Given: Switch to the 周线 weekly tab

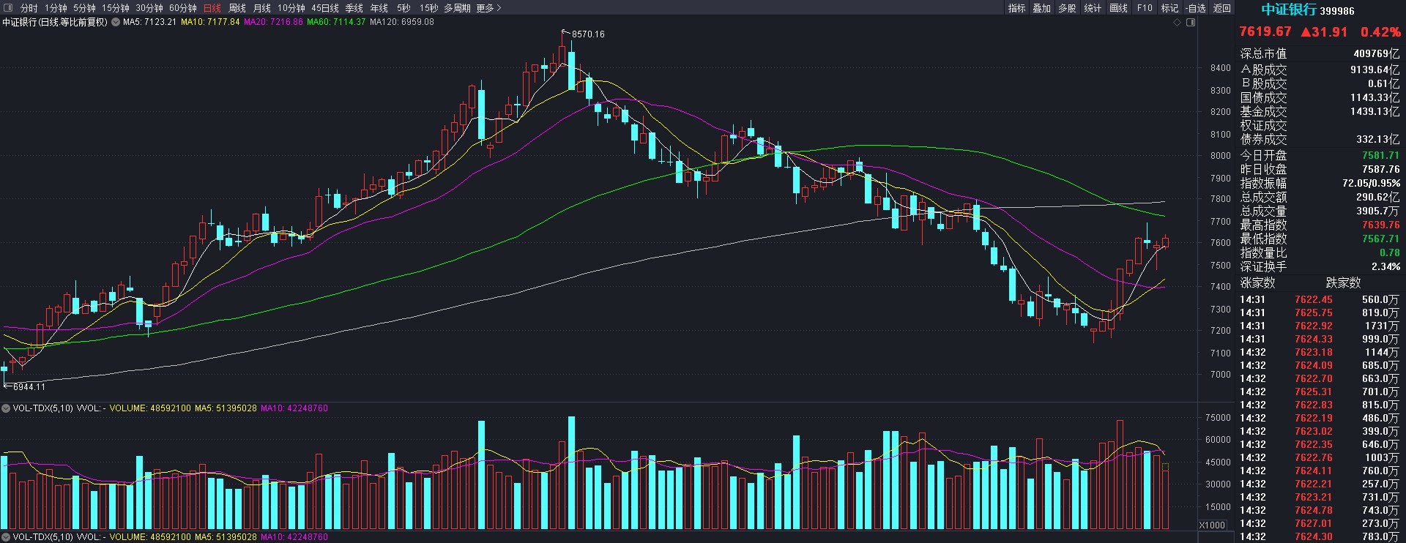Looking at the screenshot, I should (x=237, y=8).
